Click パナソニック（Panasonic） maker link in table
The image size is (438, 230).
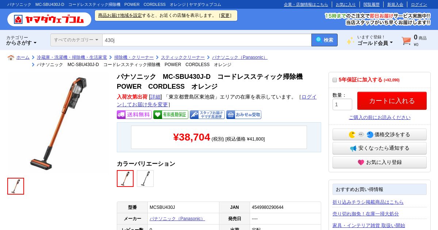point(177,219)
